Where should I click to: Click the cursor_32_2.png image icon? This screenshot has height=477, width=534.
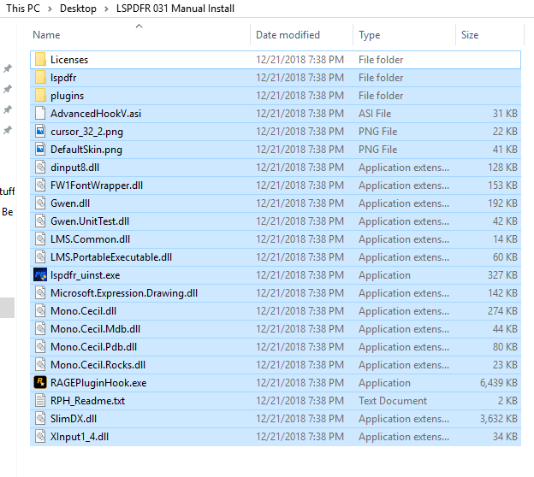tap(40, 132)
